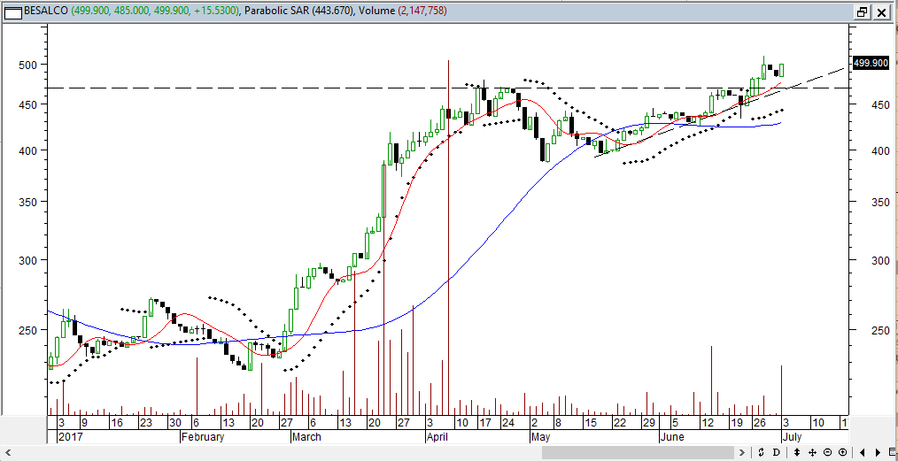The height and width of the screenshot is (461, 898).
Task: Click the 'February' month label on date axis
Action: (203, 437)
